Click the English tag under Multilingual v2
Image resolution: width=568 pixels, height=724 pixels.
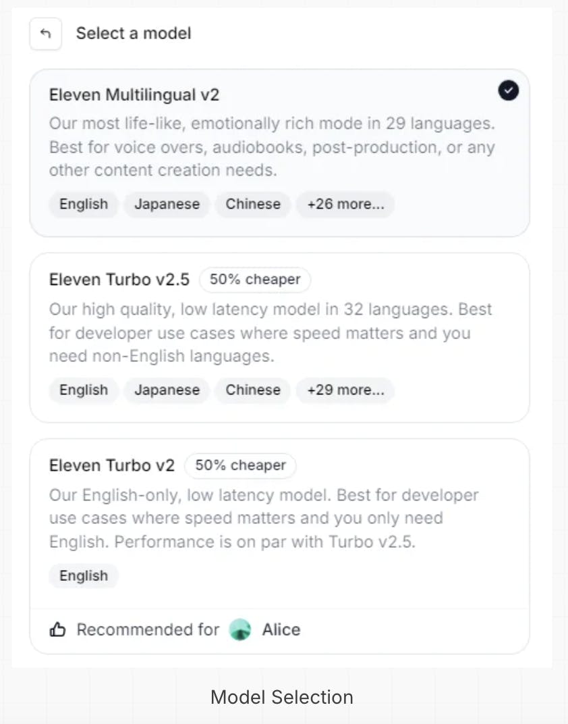(x=84, y=205)
